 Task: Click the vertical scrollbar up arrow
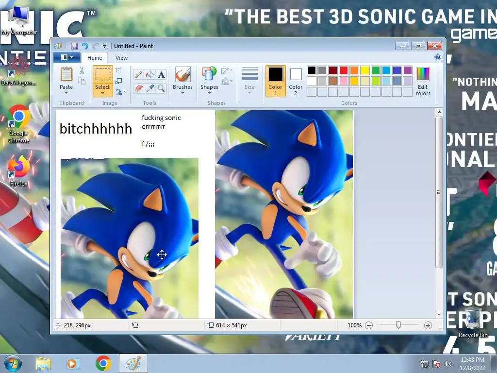pos(439,112)
